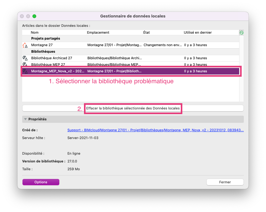Click the green refresh icon in the list header
This screenshot has height=212, width=266.
pyautogui.click(x=242, y=33)
